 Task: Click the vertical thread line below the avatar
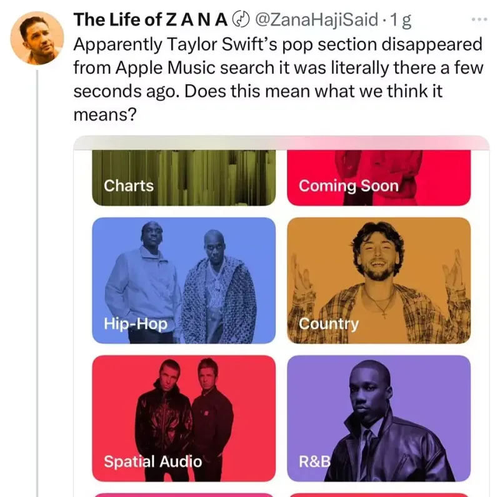[37, 281]
